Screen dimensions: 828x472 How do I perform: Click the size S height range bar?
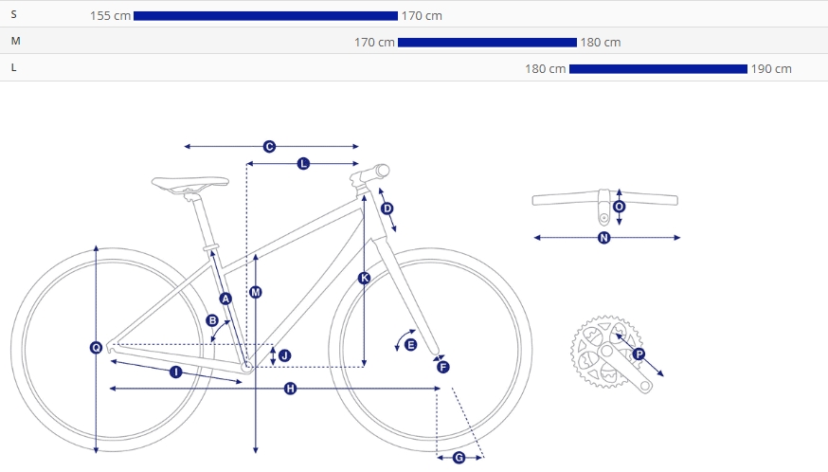(x=265, y=16)
